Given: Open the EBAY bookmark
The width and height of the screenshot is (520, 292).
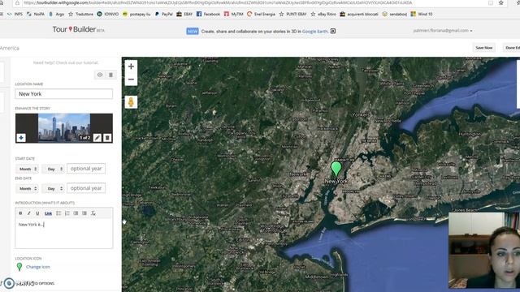Looking at the screenshot, I should point(184,15).
